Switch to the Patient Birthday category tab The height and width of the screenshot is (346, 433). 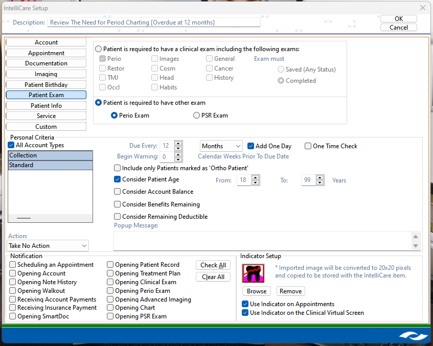(46, 84)
